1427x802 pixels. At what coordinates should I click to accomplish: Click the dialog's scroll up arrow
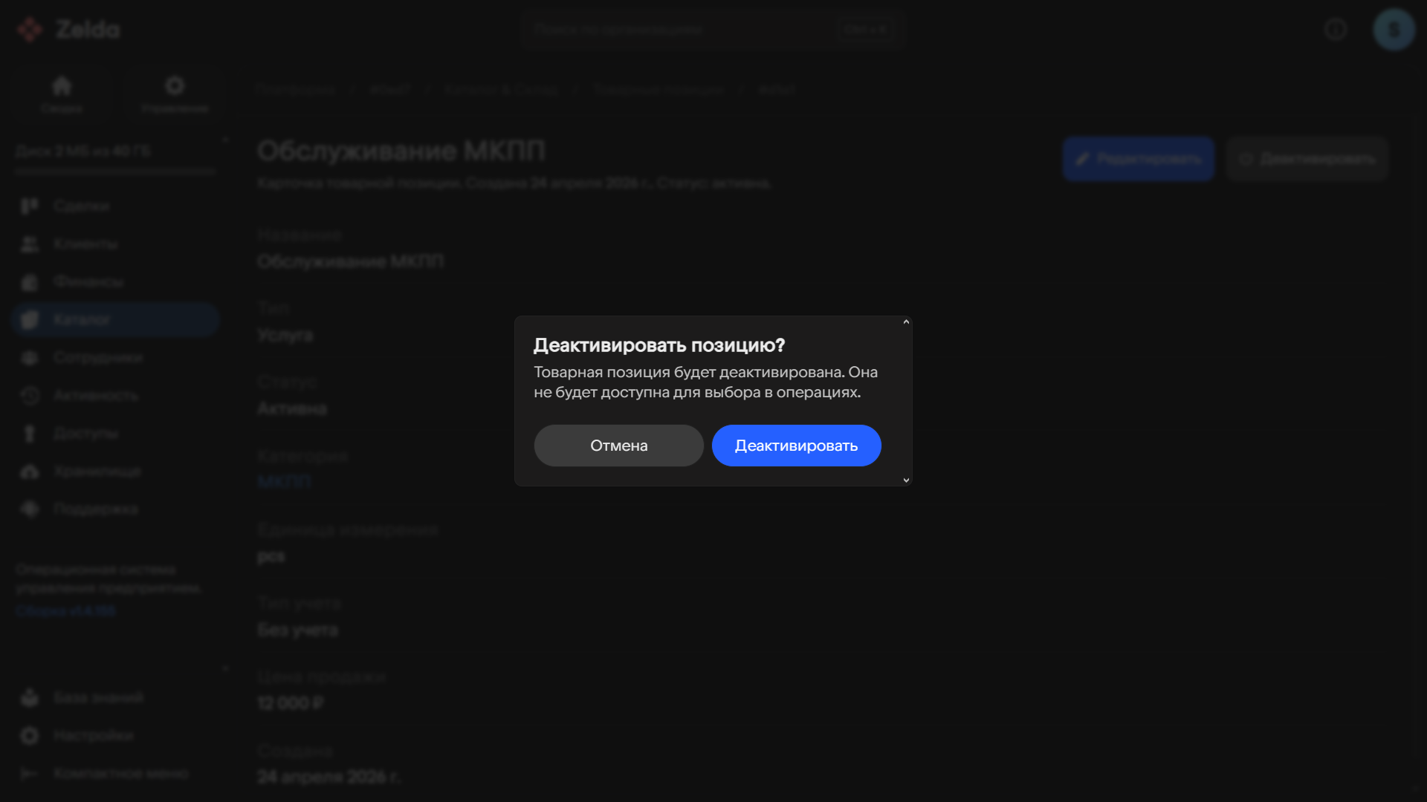tap(906, 322)
